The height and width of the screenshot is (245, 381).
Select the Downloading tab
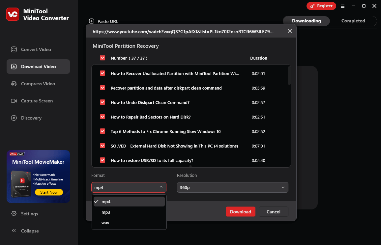[306, 21]
